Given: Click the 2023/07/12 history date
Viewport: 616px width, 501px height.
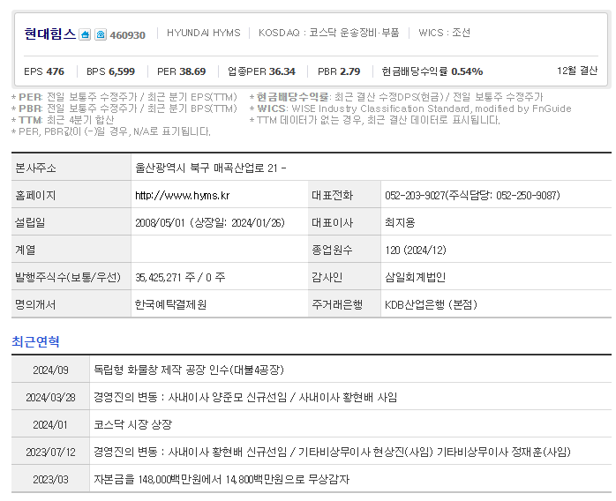Looking at the screenshot, I should [x=50, y=452].
